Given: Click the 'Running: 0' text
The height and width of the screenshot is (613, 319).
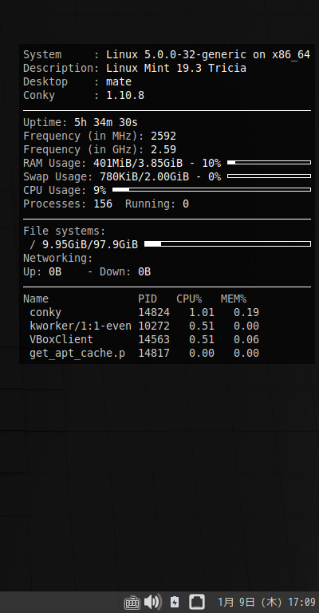Looking at the screenshot, I should [157, 204].
